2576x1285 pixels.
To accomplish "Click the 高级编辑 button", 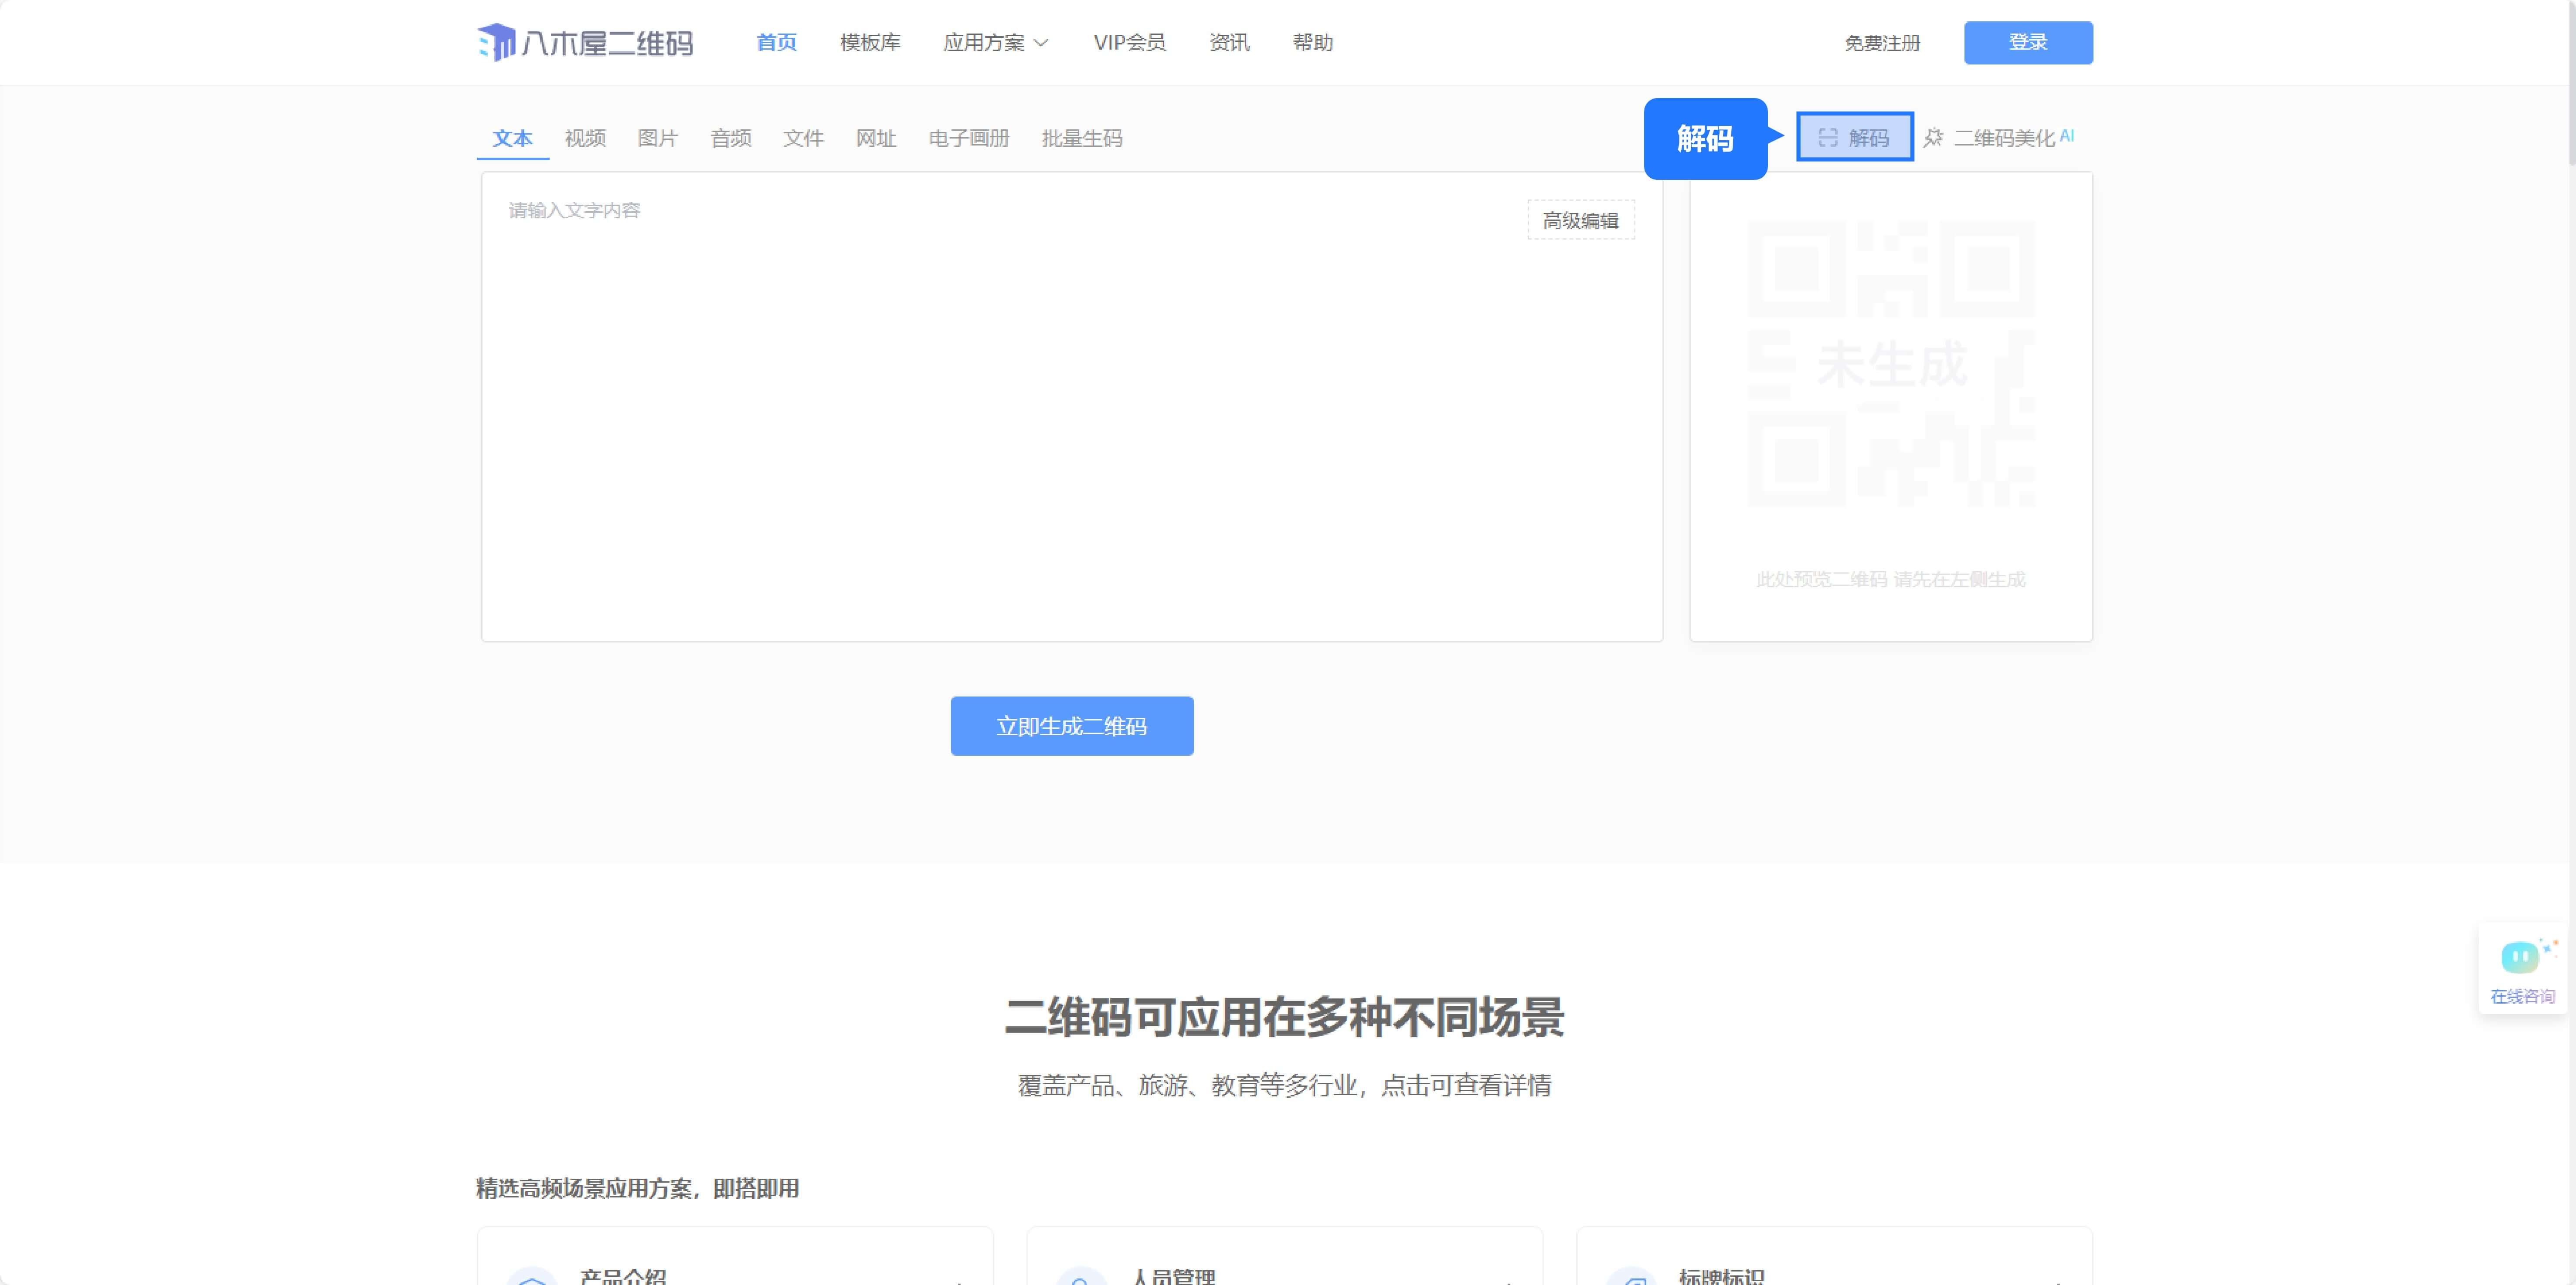I will point(1580,221).
